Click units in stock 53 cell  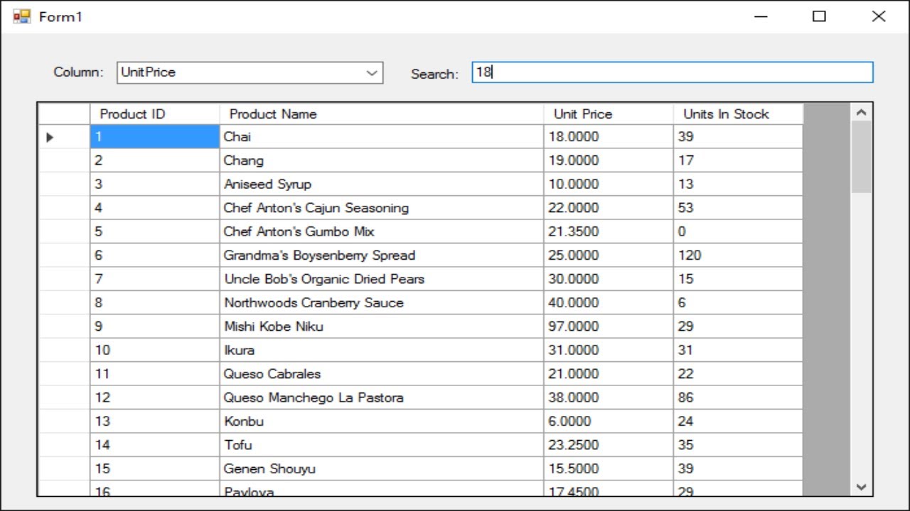coord(738,208)
